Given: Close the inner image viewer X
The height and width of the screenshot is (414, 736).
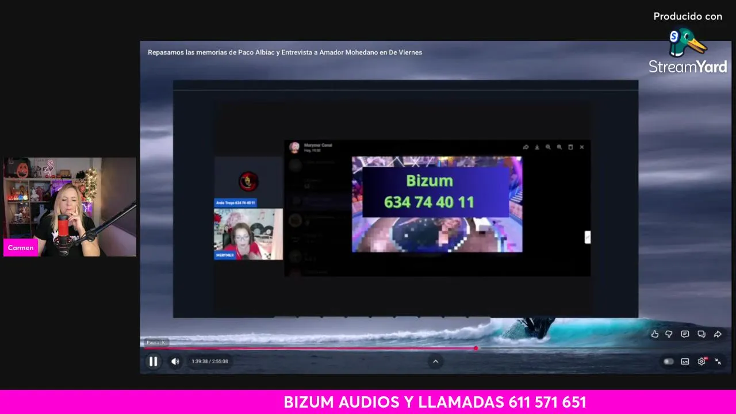Looking at the screenshot, I should coord(582,147).
